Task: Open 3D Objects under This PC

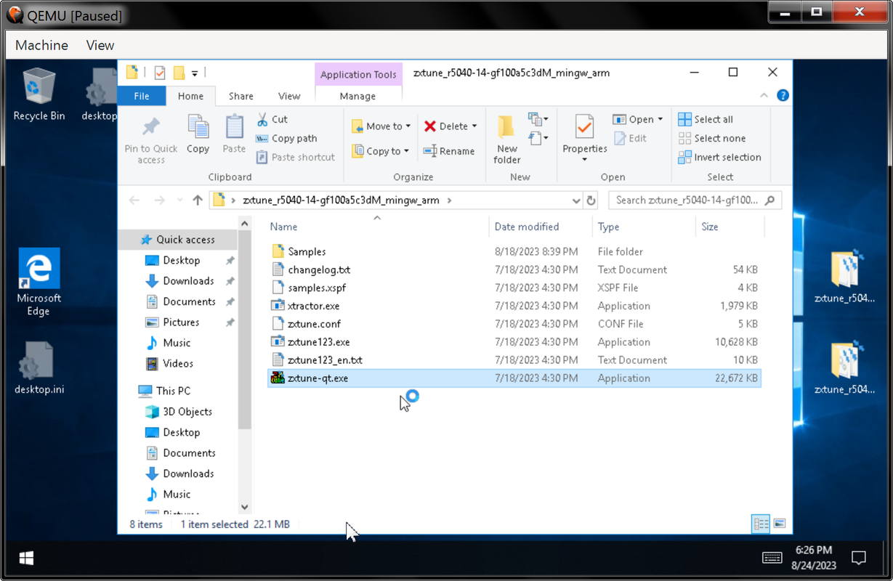Action: [187, 412]
